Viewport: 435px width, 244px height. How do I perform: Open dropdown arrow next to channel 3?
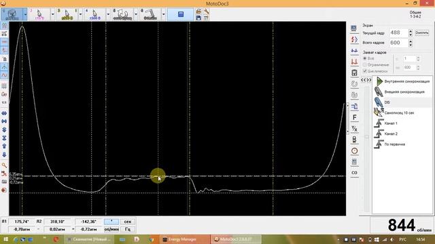pyautogui.click(x=80, y=14)
